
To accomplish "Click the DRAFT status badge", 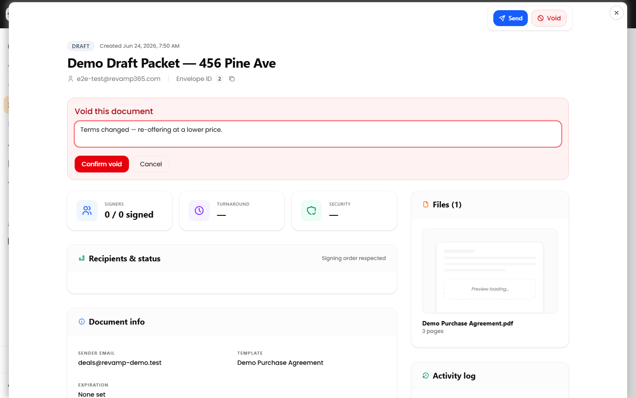I will (81, 46).
